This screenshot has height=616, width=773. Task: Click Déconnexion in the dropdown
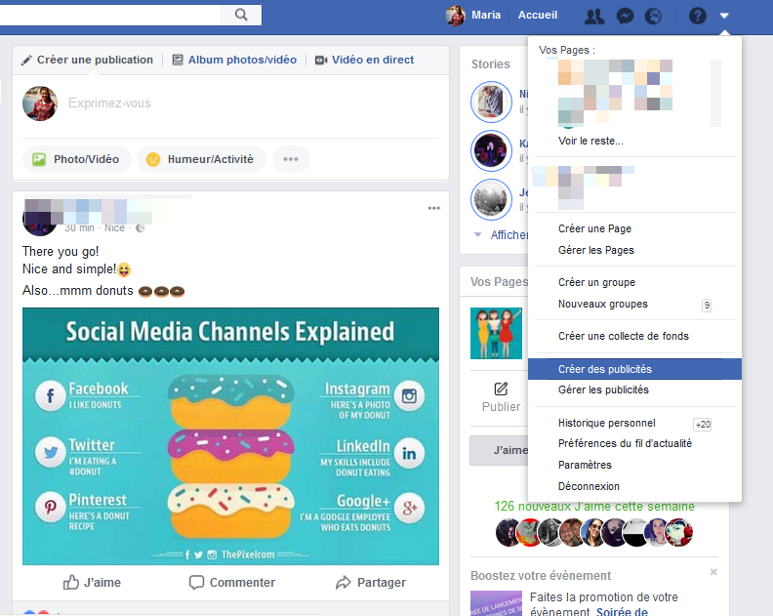tap(589, 486)
